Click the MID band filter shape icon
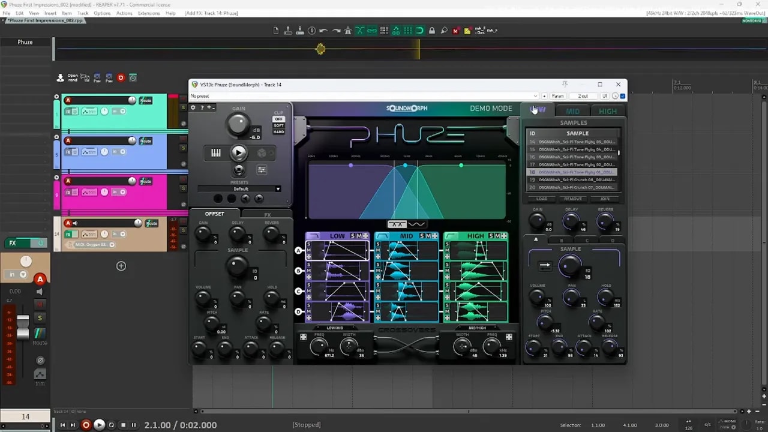768x432 pixels. [x=382, y=236]
